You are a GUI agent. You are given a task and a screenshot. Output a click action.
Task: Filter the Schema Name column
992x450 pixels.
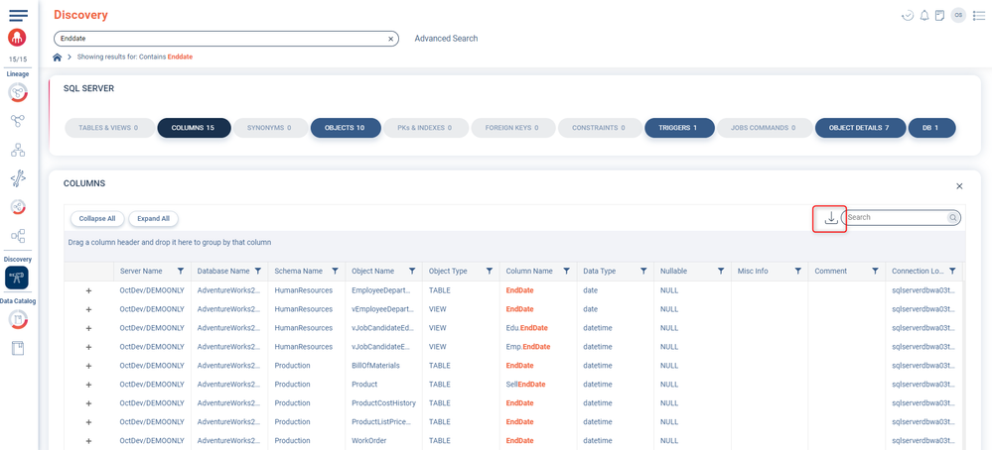pos(335,271)
